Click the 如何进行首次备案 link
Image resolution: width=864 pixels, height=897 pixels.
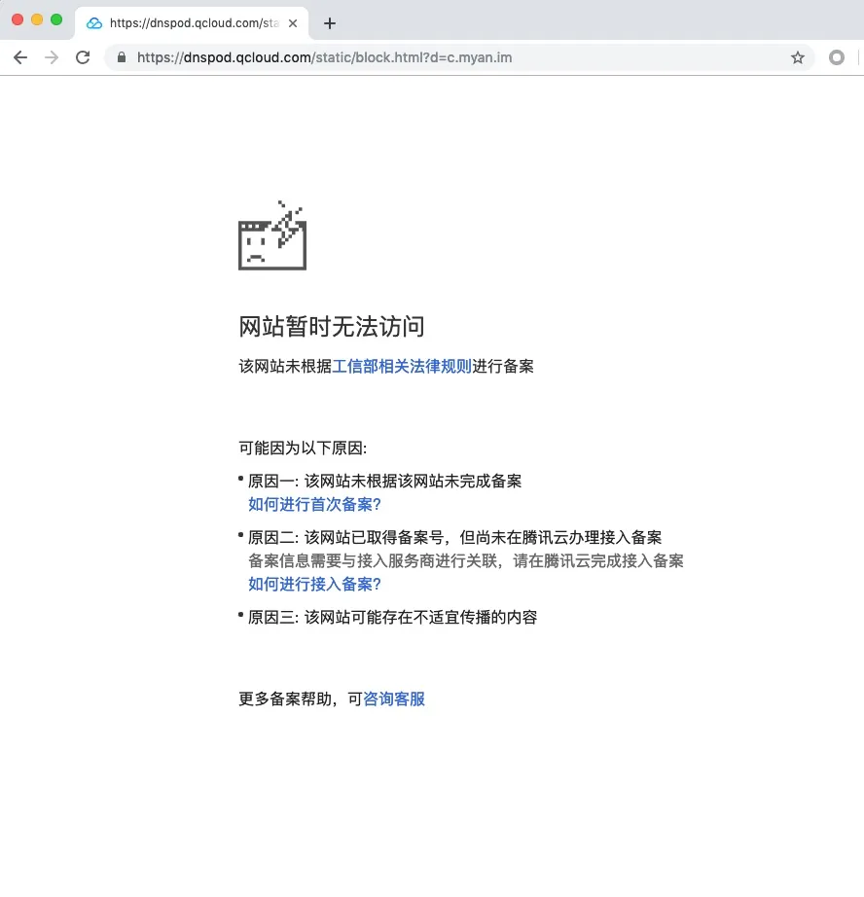coord(314,505)
